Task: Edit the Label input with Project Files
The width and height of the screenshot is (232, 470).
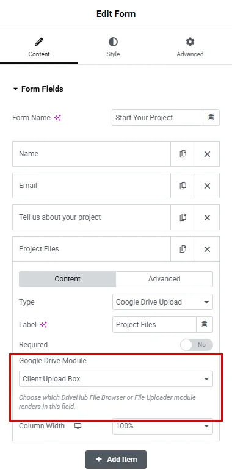Action: pyautogui.click(x=154, y=325)
